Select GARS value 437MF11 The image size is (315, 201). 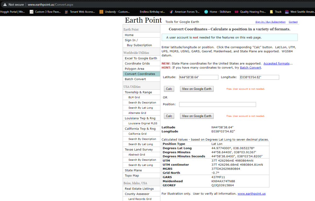(218, 177)
